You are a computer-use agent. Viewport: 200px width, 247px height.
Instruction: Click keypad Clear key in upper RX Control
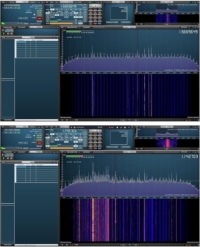point(95,23)
